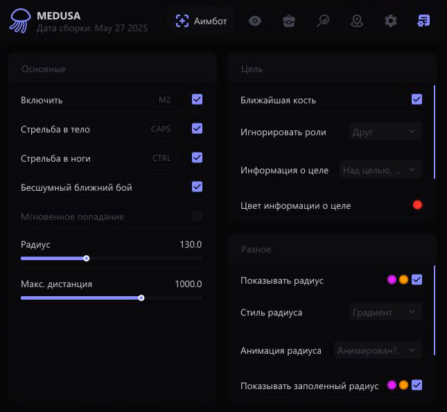Open the rightmost config icon tab

tap(423, 21)
